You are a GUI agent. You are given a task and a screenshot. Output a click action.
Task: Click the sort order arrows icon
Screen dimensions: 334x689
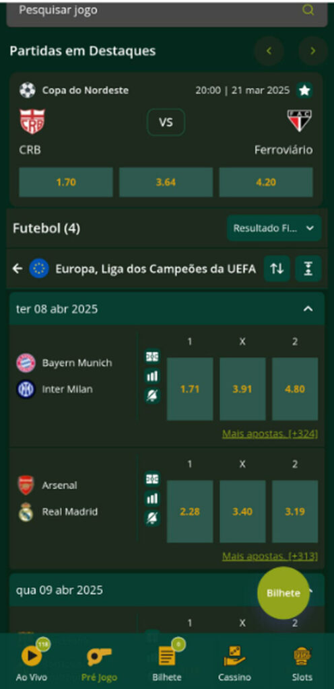[277, 268]
